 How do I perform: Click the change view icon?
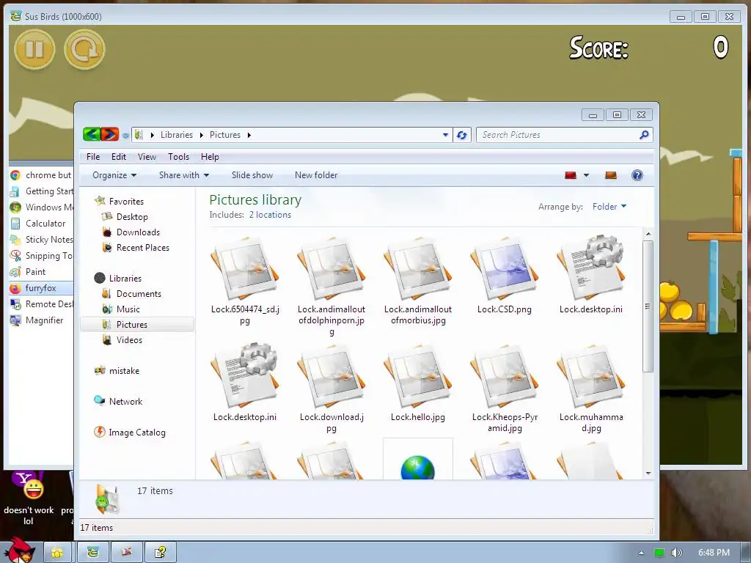pos(571,175)
